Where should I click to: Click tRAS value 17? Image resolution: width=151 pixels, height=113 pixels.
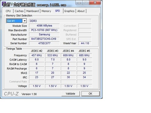click(x=37, y=73)
